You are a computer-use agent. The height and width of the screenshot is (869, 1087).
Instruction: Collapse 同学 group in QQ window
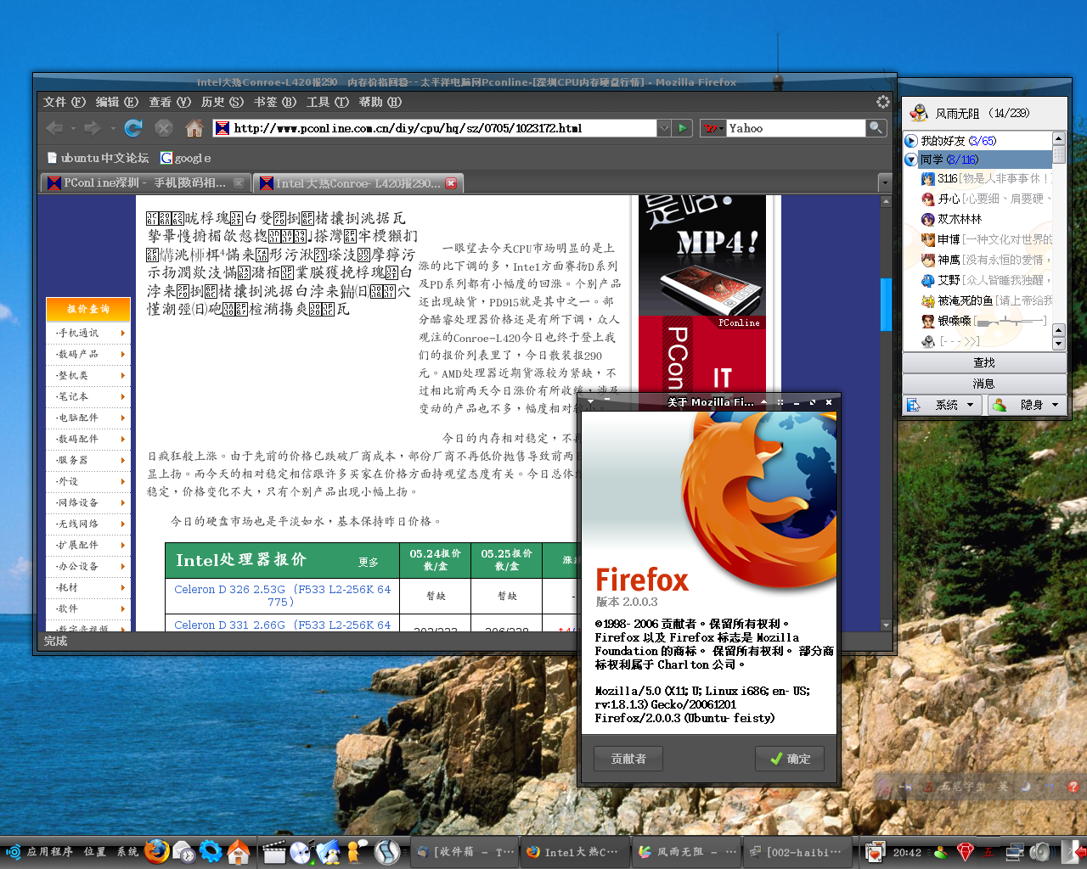click(x=911, y=160)
